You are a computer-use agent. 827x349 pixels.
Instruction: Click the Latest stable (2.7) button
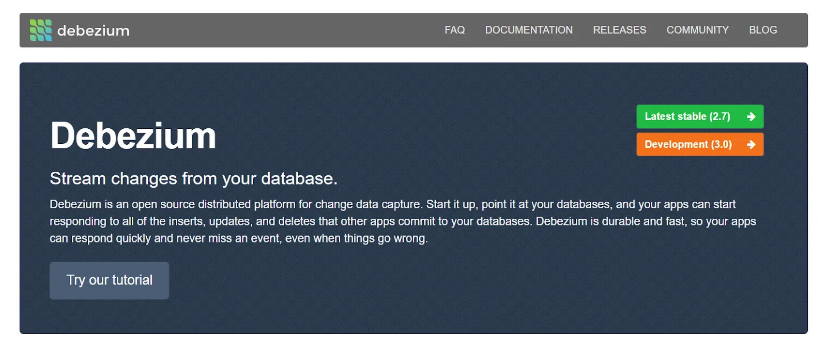[700, 116]
